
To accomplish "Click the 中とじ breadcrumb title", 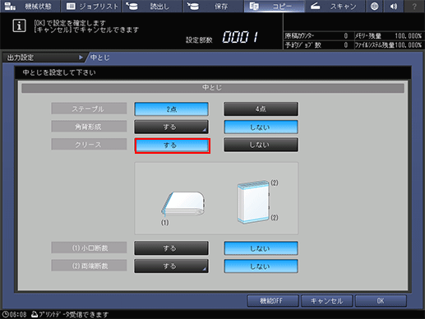I will coord(100,58).
